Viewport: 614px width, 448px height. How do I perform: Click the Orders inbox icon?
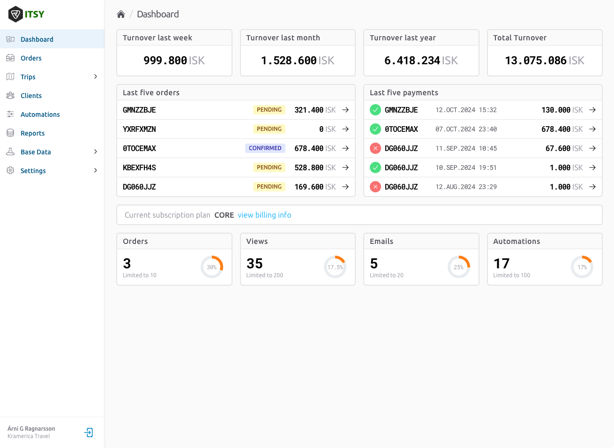coord(10,58)
